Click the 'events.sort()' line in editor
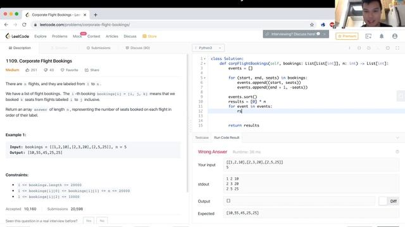This screenshot has width=405, height=227. 243,97
